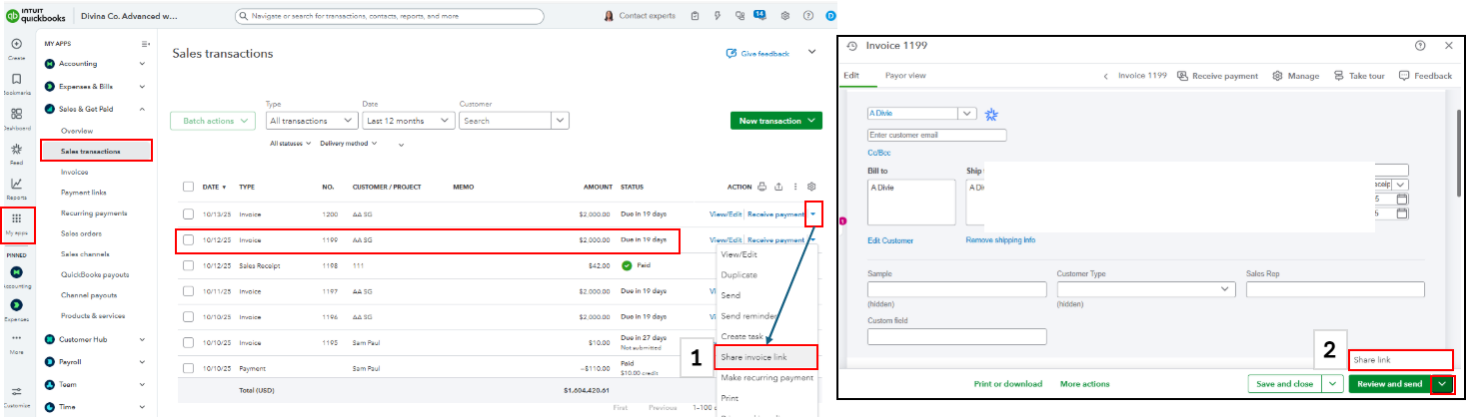Open the All statuses filter
Viewport: 1469px width, 419px height.
[291, 144]
